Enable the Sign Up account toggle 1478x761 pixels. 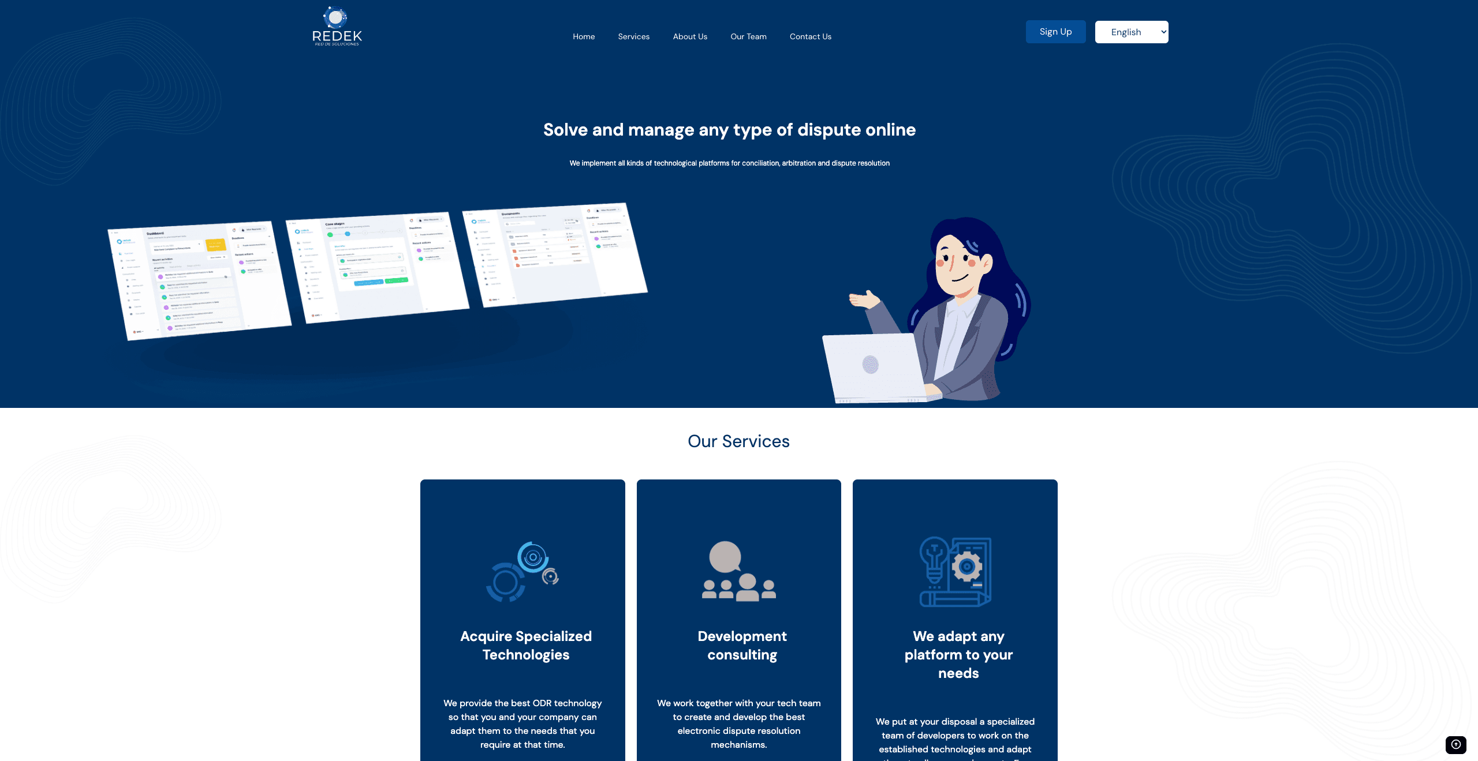click(x=1055, y=31)
